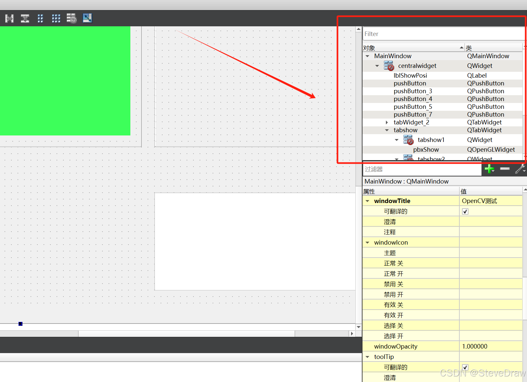This screenshot has width=527, height=382.
Task: Click the 属性 column header
Action: [x=411, y=191]
